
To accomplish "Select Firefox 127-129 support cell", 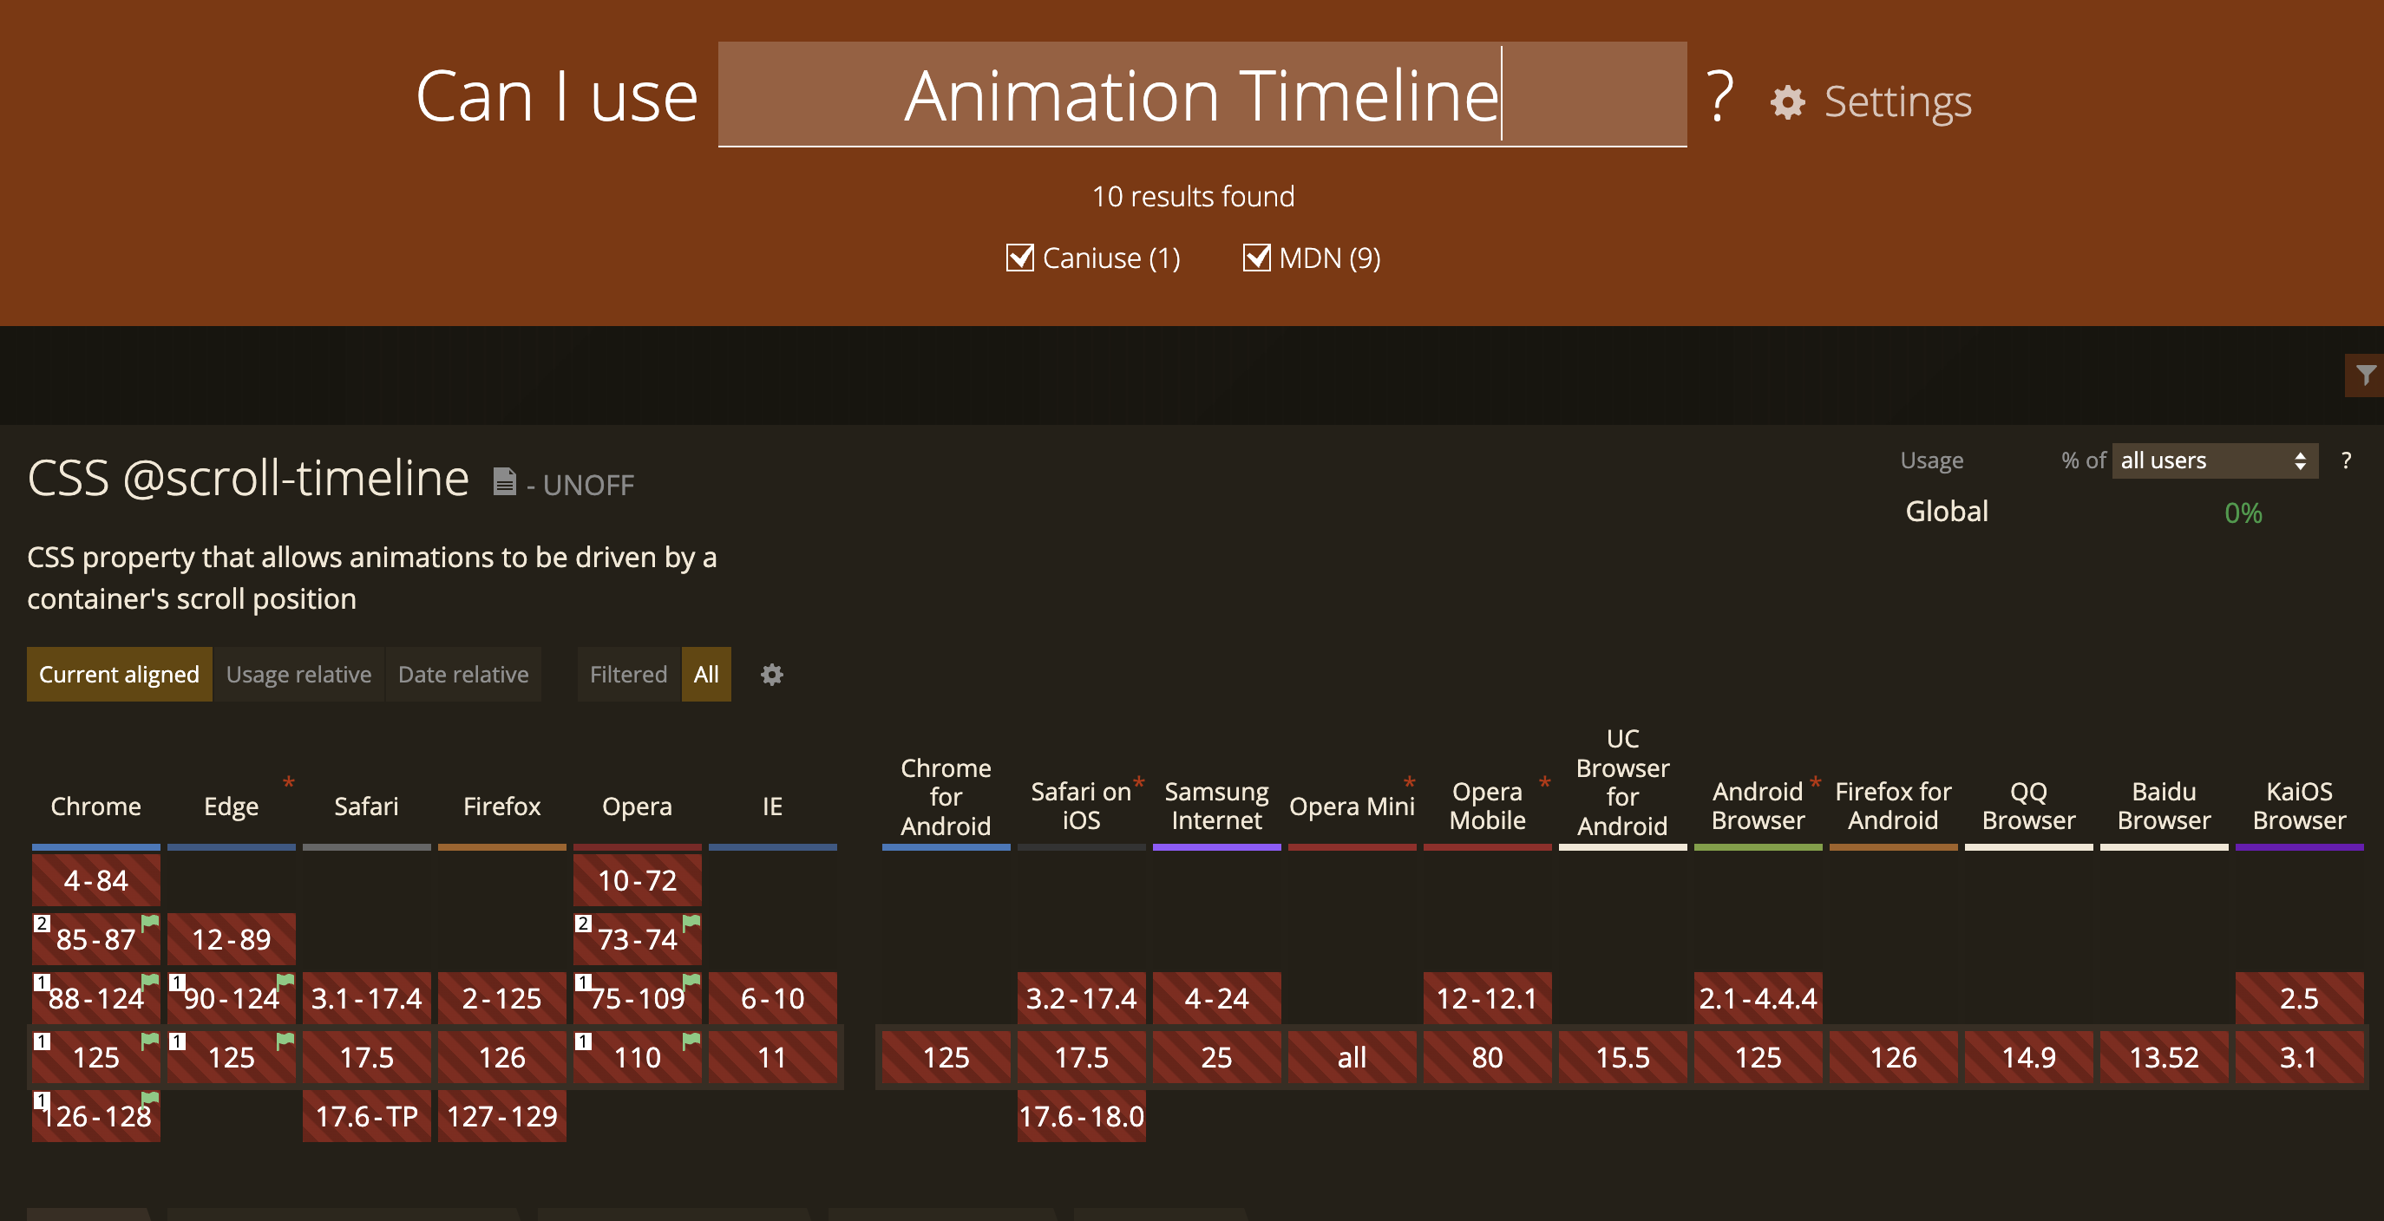I will 501,1116.
